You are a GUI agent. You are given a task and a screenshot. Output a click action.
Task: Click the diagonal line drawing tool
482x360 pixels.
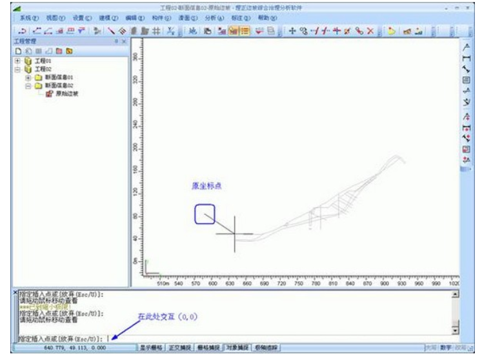point(111,31)
